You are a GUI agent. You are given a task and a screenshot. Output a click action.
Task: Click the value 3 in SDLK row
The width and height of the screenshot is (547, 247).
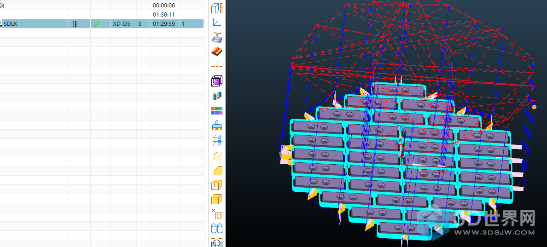point(140,24)
